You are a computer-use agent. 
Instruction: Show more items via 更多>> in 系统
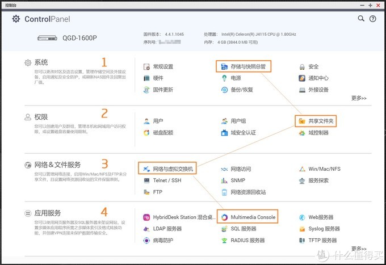[x=359, y=98]
